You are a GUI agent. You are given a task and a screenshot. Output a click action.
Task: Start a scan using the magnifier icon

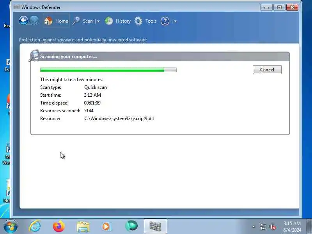pos(76,21)
